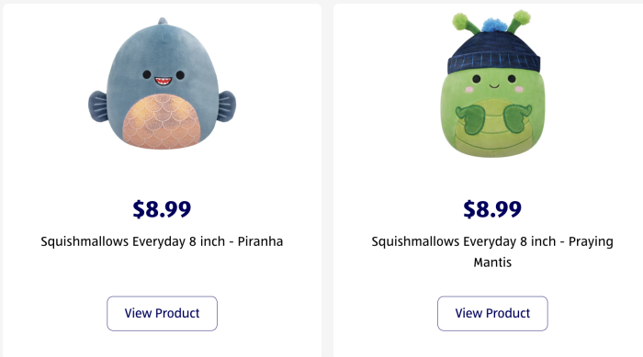
Task: Select the Squishmallows Everyday 8 inch Praying title line
Action: click(492, 241)
